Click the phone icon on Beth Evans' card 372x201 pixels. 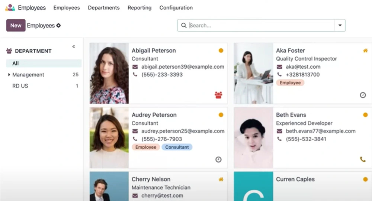coord(363,159)
